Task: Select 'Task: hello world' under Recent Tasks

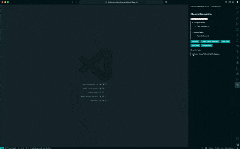Action: point(203,36)
